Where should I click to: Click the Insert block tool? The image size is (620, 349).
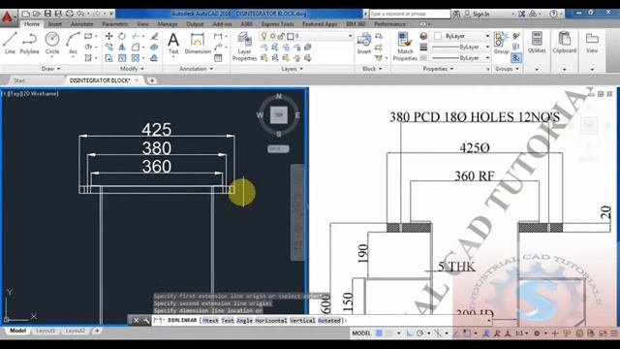pyautogui.click(x=364, y=44)
